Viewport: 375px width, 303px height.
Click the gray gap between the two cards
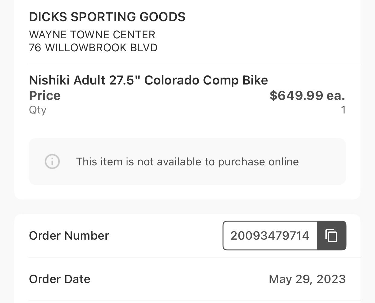187,207
